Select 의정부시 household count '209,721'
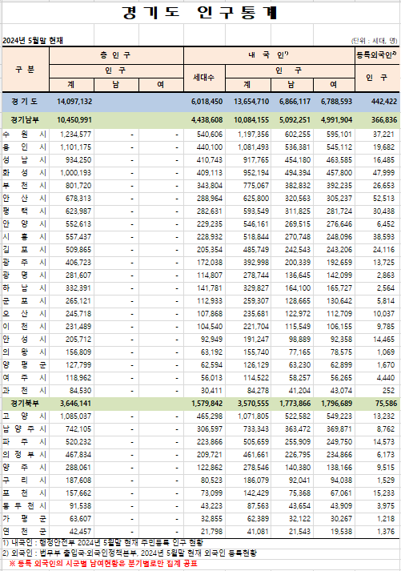 (x=209, y=455)
